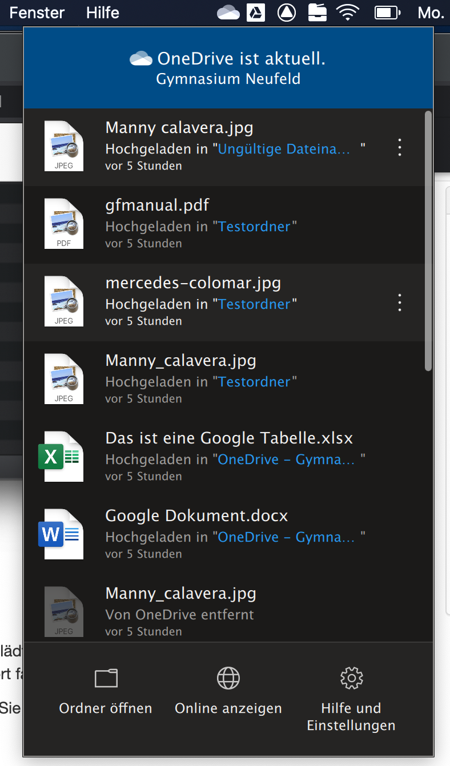Open the Wi-Fi status menu
The image size is (450, 766).
(347, 12)
